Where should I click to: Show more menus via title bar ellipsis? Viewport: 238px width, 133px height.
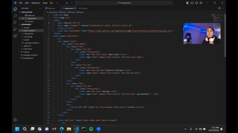pyautogui.click(x=57, y=3)
